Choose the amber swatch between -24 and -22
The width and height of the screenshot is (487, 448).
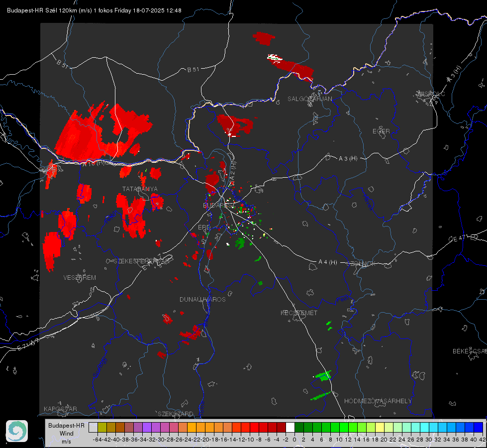click(192, 428)
